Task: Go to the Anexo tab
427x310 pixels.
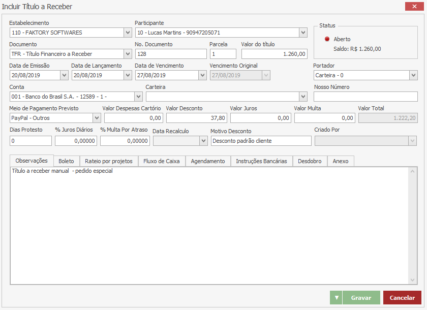Action: point(341,161)
